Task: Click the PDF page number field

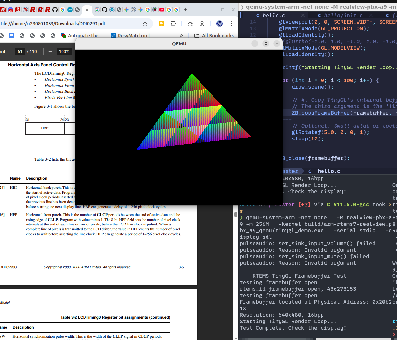Action: [20, 52]
